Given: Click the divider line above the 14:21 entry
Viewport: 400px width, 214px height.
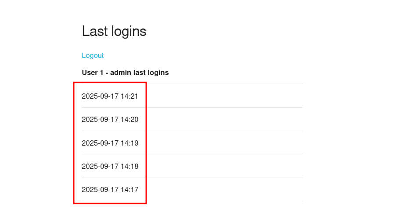Looking at the screenshot, I should tap(220, 84).
